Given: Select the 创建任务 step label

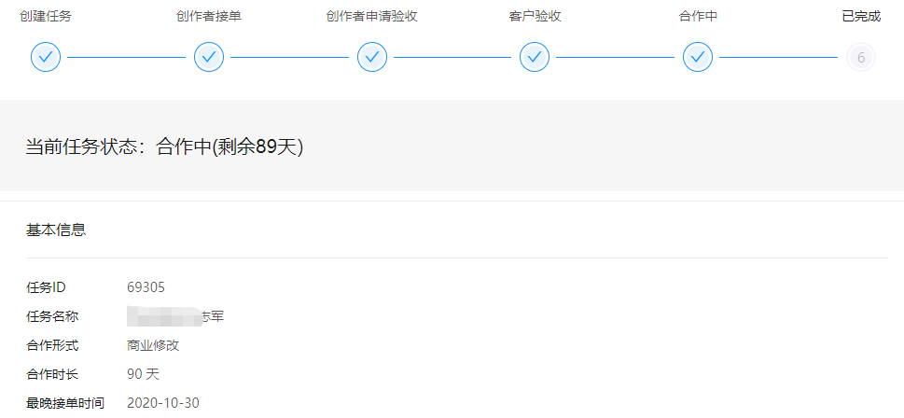Looking at the screenshot, I should (46, 16).
